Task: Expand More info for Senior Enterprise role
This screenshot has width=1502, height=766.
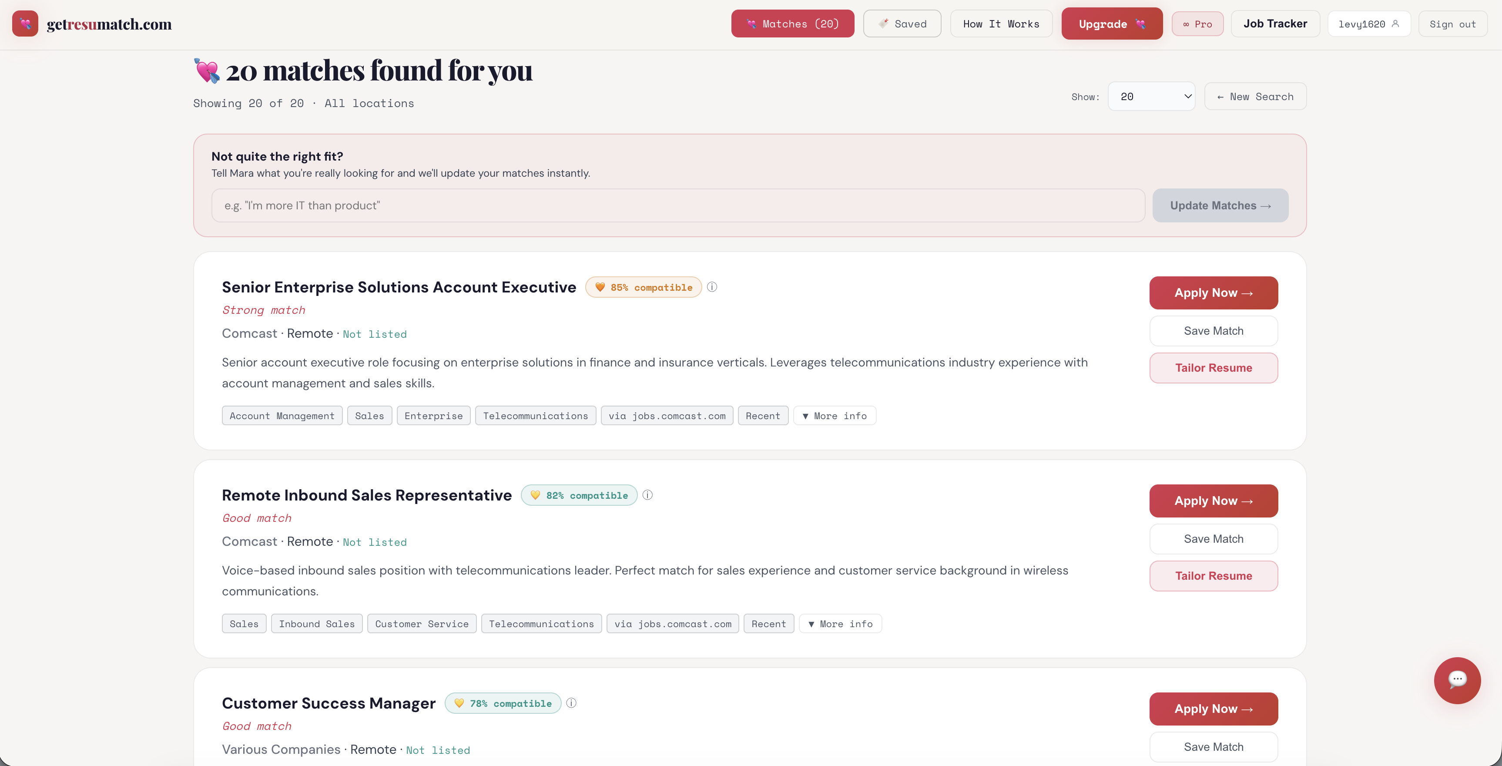Action: click(x=835, y=416)
